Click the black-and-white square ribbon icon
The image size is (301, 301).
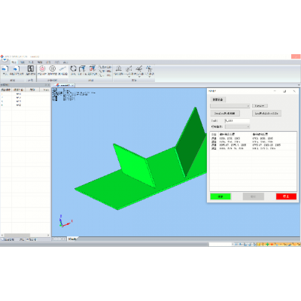click(x=31, y=68)
